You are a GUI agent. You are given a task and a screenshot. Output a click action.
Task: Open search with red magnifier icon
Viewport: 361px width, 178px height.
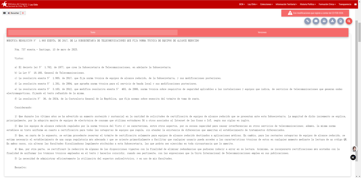pos(349,21)
